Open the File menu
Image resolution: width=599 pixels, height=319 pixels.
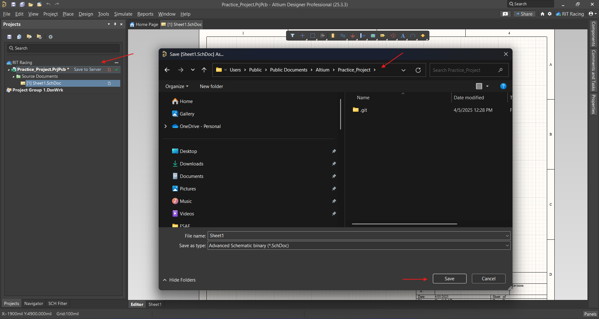7,14
